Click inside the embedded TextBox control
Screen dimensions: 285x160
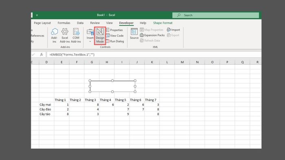112,86
